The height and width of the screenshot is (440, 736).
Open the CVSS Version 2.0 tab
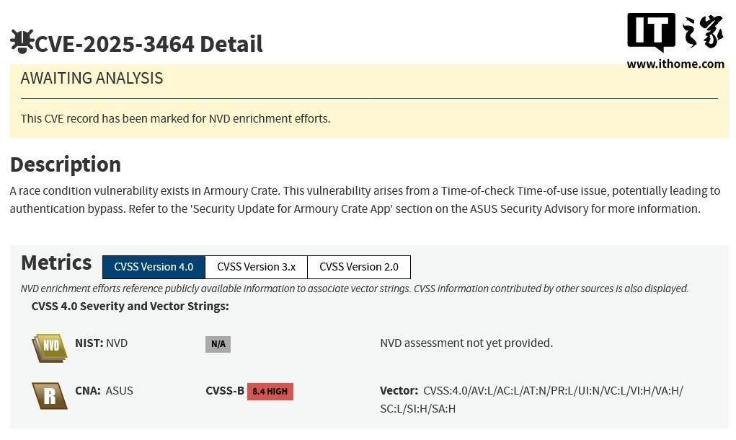358,267
